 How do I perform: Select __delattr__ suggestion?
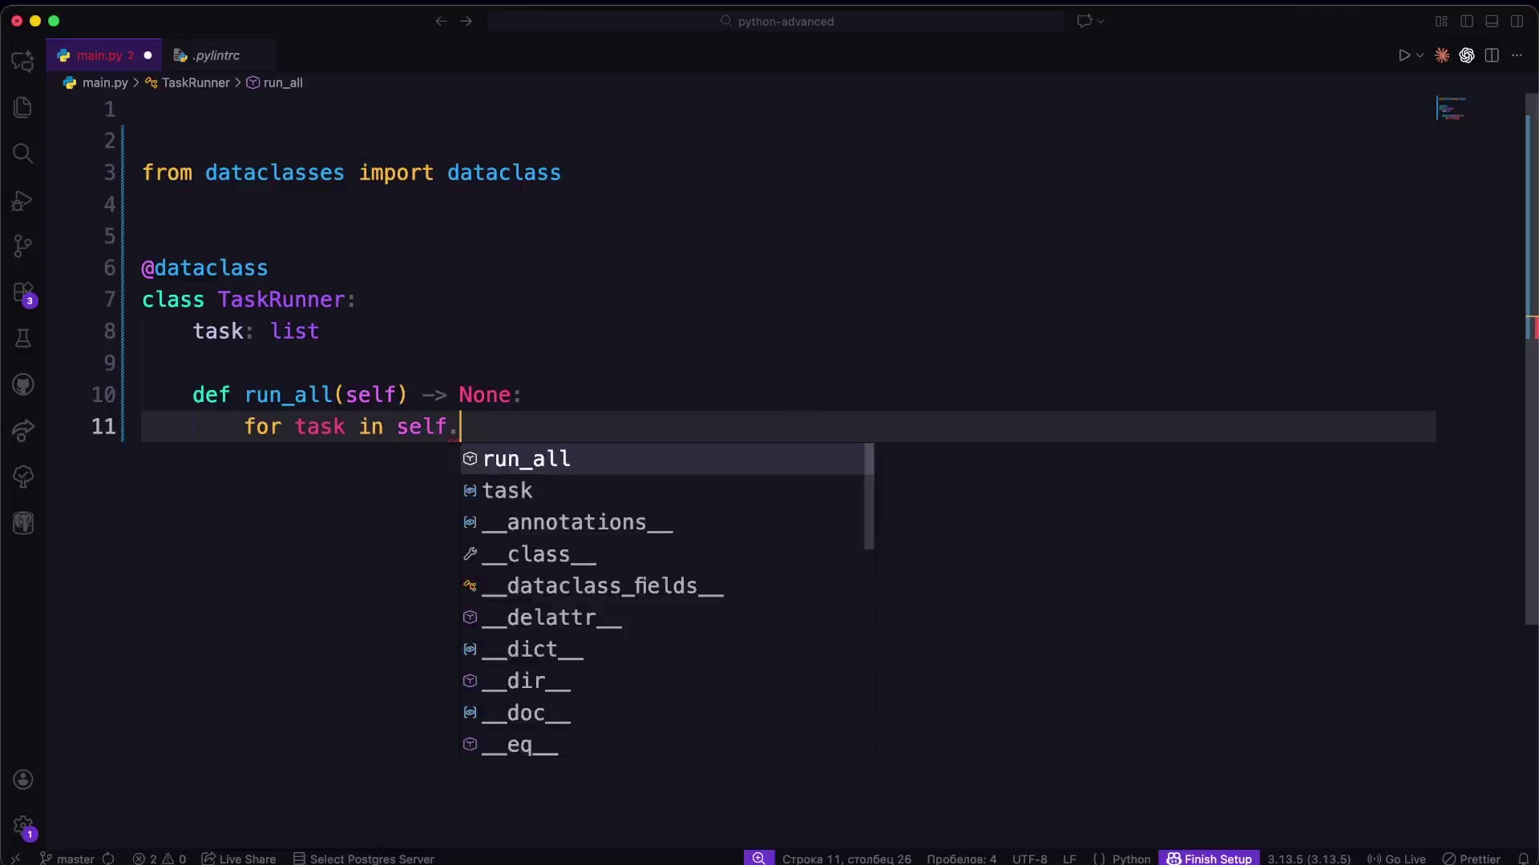click(662, 618)
